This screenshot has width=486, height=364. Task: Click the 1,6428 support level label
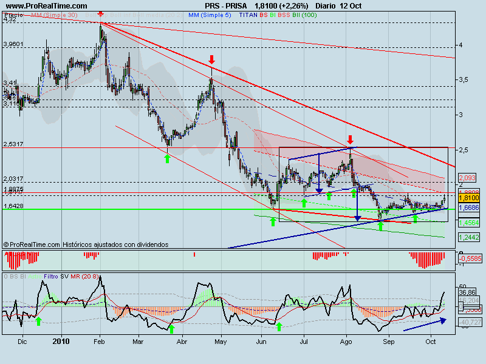(13, 206)
